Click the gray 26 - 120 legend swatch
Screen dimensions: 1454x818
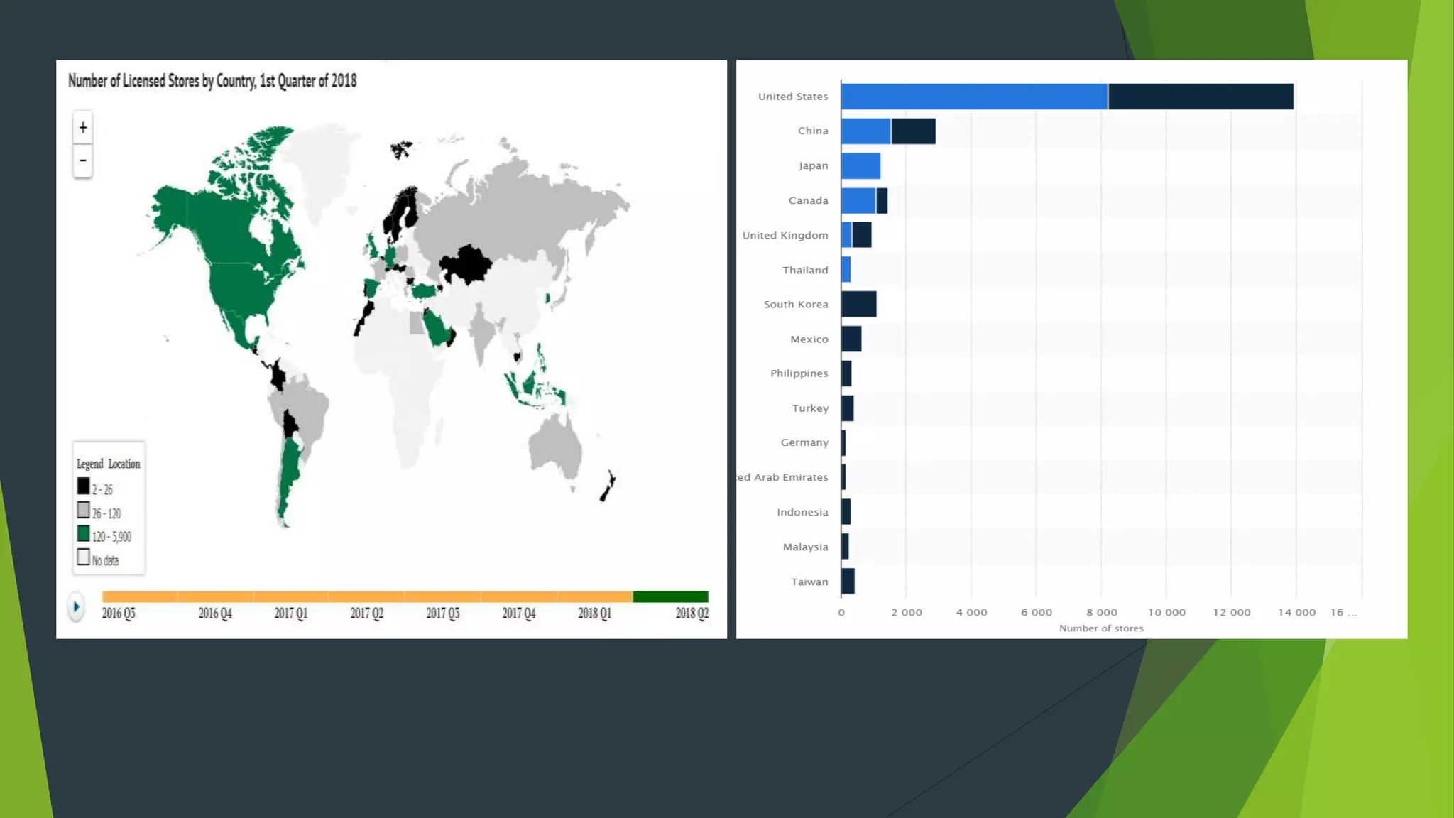tap(84, 511)
